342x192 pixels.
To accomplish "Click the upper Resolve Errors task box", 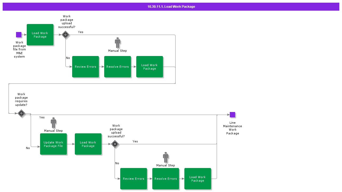I will click(x=118, y=67).
